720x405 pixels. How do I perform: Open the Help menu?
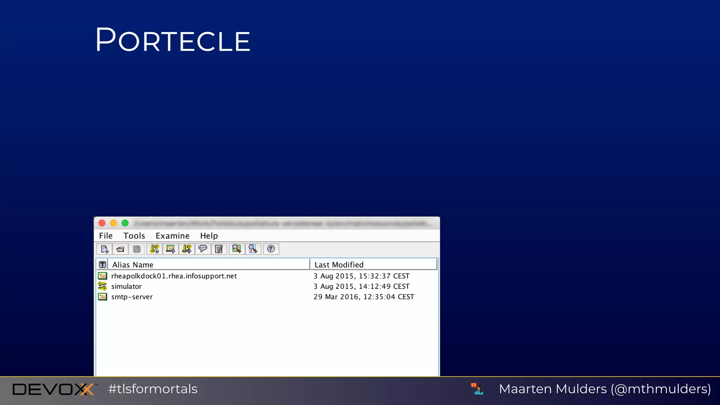point(209,236)
